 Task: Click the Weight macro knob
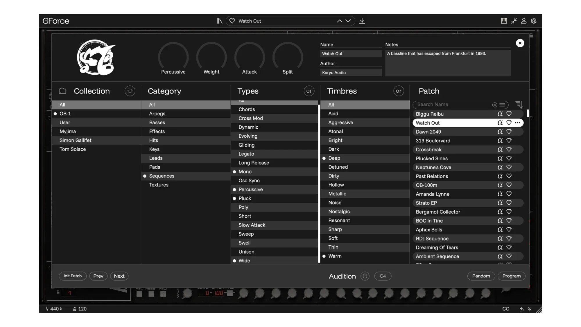(211, 56)
